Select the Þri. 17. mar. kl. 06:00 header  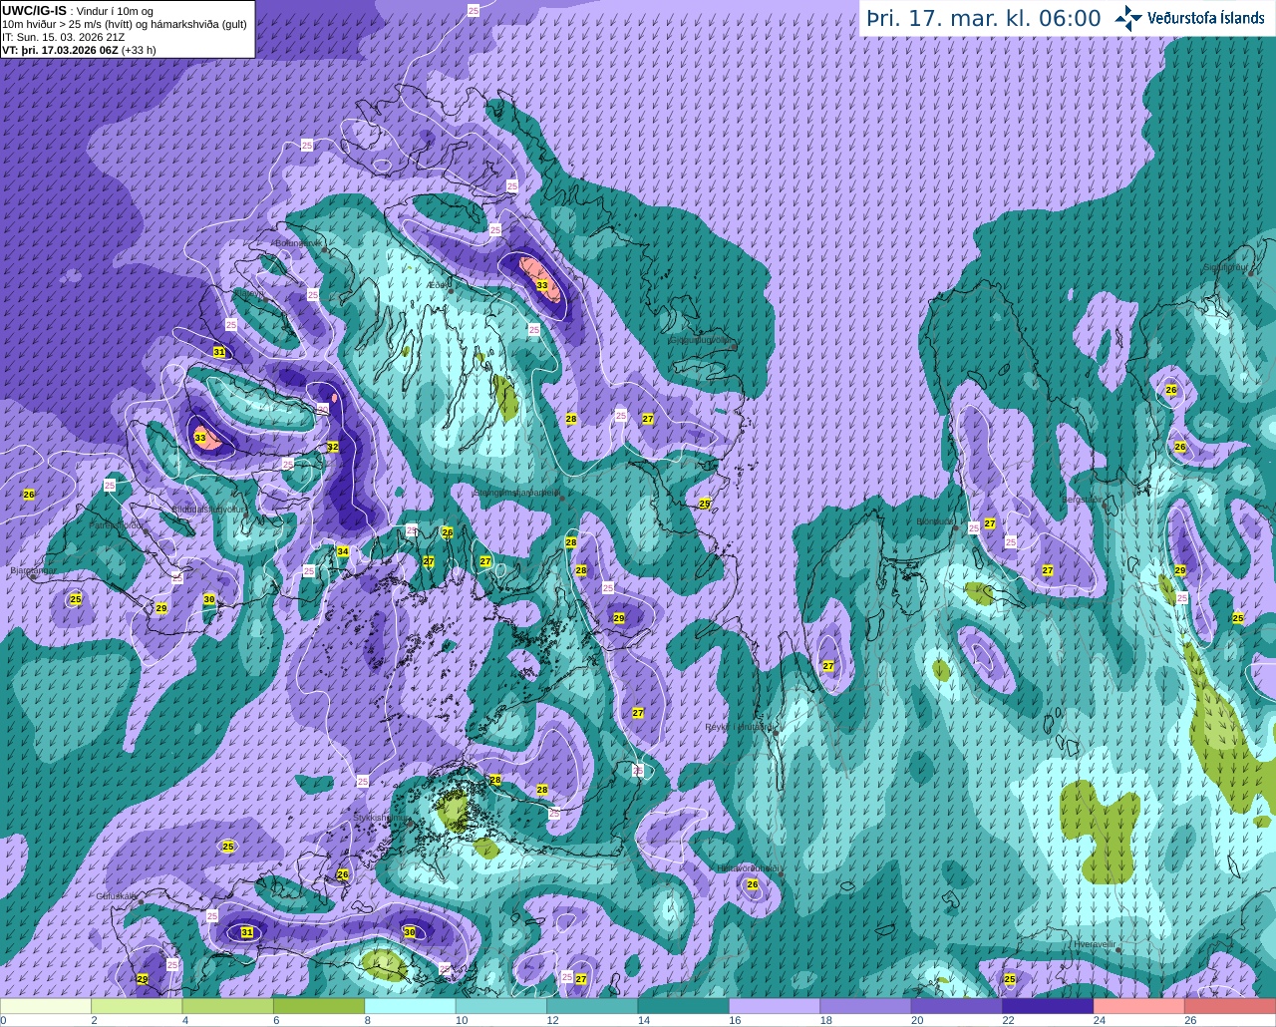pos(983,18)
